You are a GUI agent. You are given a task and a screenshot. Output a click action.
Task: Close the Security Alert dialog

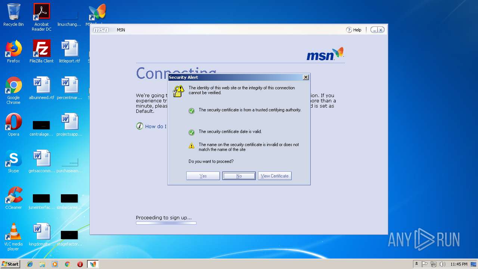coord(305,77)
